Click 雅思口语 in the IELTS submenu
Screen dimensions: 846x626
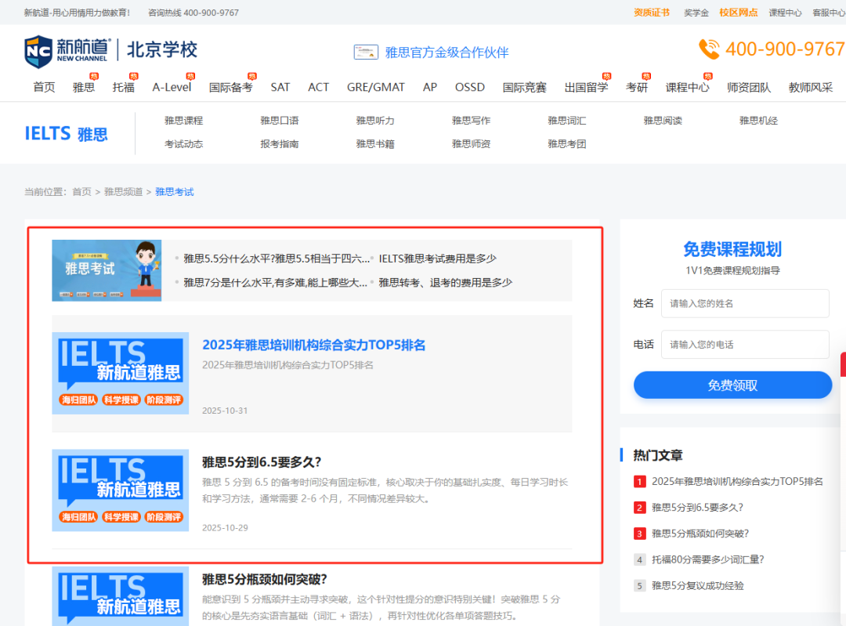pyautogui.click(x=280, y=120)
